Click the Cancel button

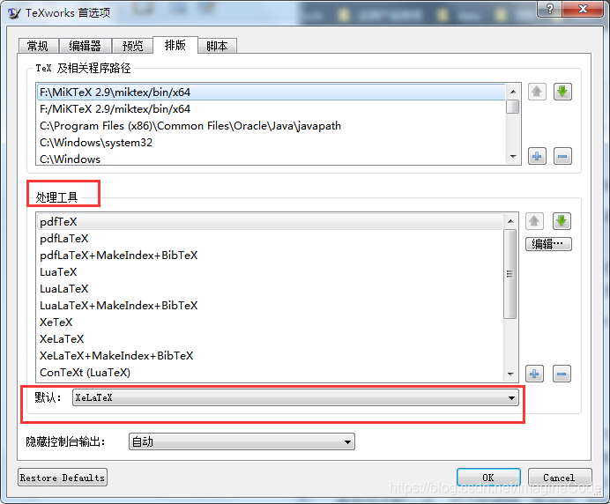[559, 478]
